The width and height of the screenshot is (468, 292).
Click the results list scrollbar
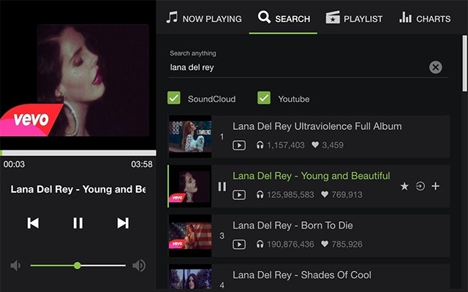coord(464,64)
